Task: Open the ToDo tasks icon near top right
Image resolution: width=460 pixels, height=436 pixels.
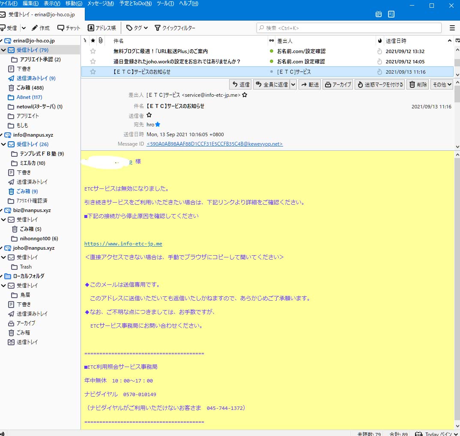Action: 391,14
